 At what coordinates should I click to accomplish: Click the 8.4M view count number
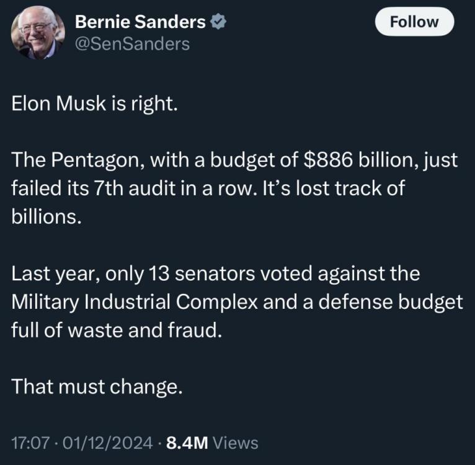(186, 442)
